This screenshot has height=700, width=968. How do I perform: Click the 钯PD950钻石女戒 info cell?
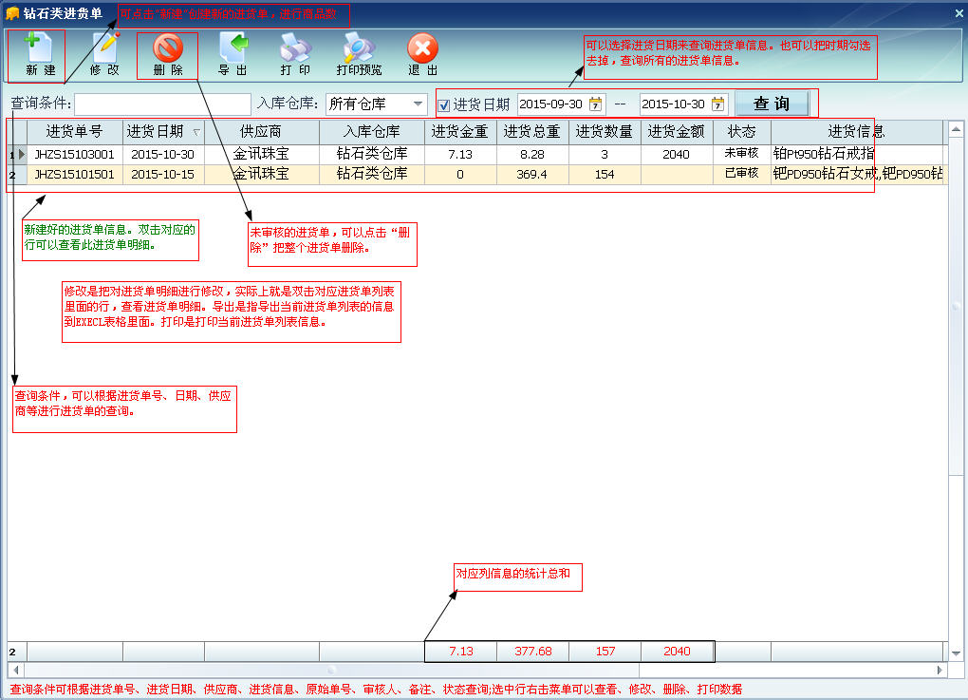click(x=857, y=174)
